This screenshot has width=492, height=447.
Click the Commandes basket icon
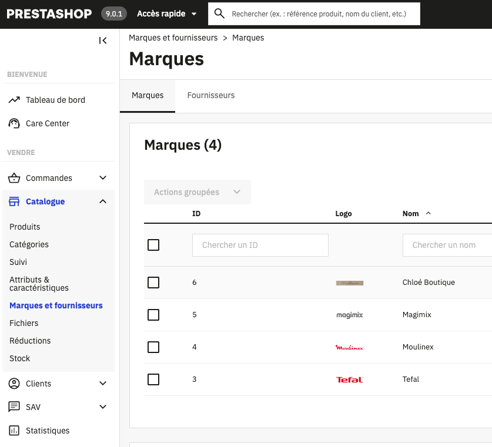pyautogui.click(x=14, y=178)
